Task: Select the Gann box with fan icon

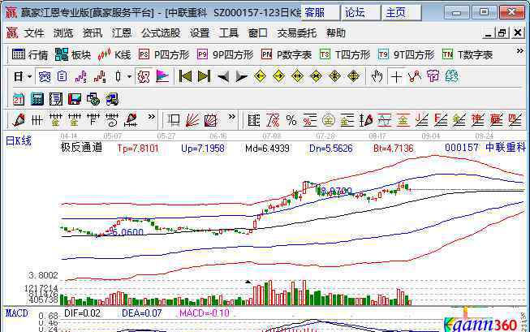Action: [210, 120]
